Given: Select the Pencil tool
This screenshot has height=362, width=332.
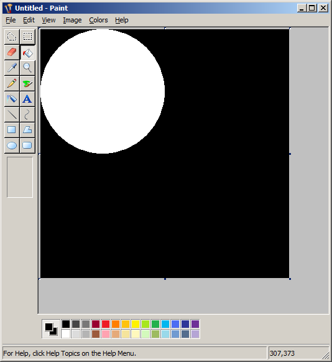Looking at the screenshot, I should pos(12,83).
